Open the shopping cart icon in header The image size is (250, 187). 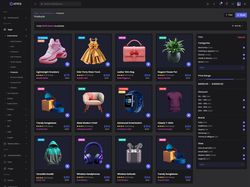point(220,4)
